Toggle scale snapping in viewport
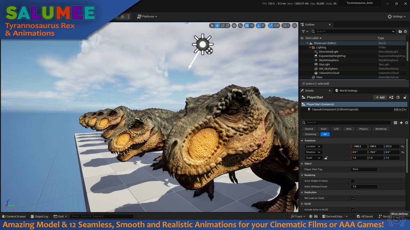Viewport: 410px width, 230px height. [271, 26]
